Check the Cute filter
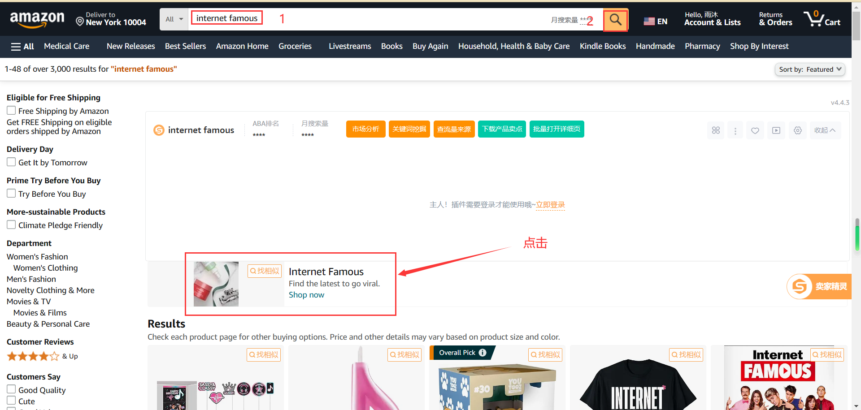This screenshot has width=861, height=410. 11,401
